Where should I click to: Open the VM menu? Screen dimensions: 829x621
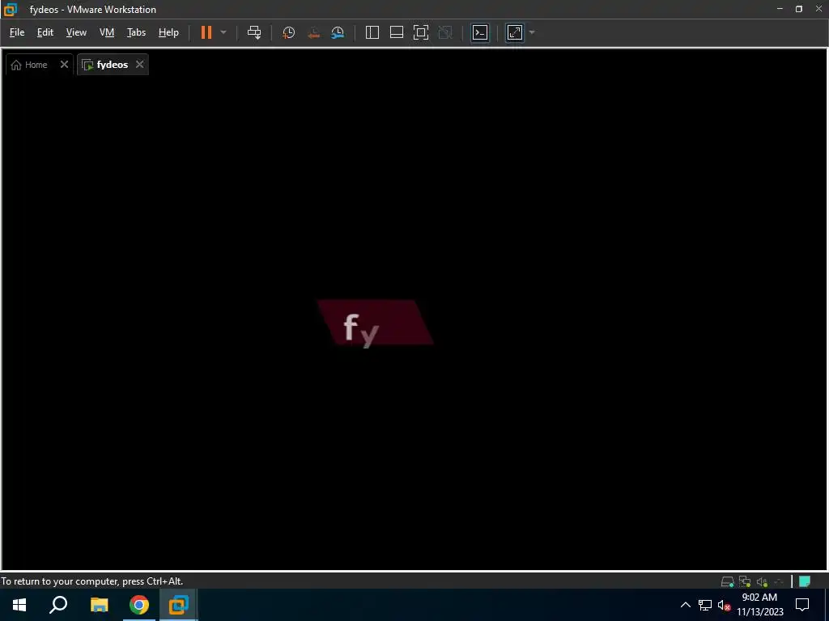click(x=107, y=32)
